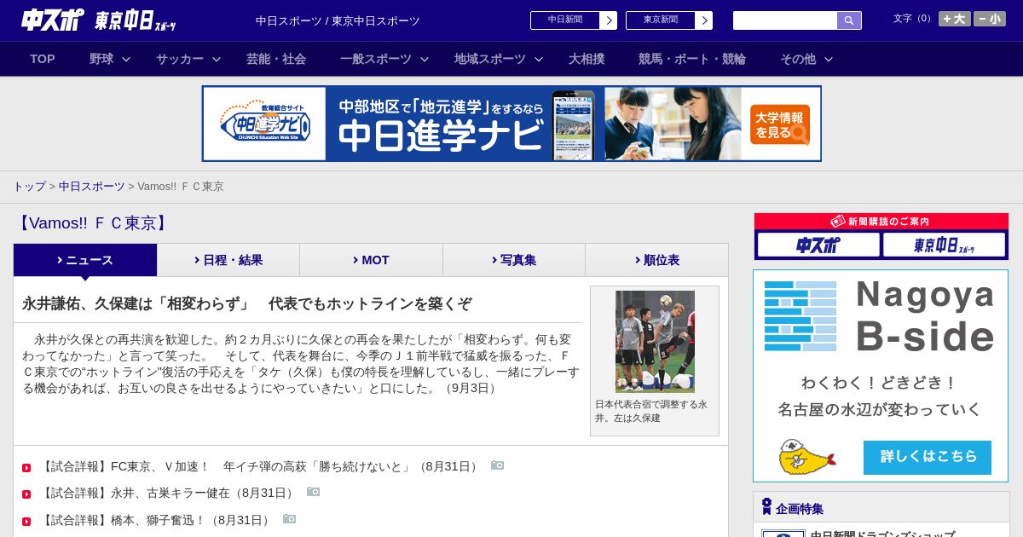Click the golden fish mascot icon
Screen dimensions: 1023x537
pos(806,457)
